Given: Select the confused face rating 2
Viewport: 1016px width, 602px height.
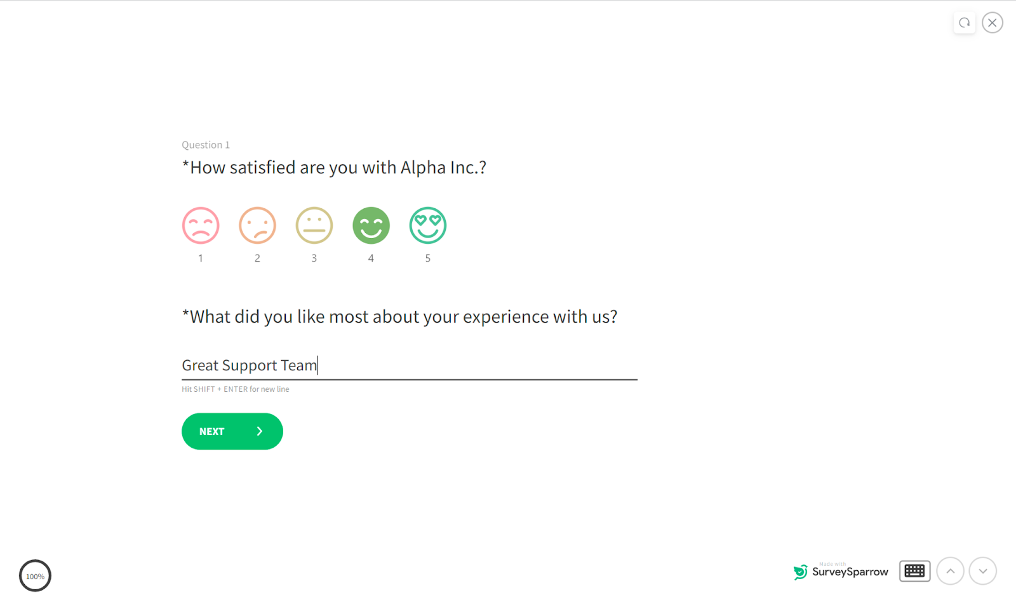Looking at the screenshot, I should coord(257,225).
